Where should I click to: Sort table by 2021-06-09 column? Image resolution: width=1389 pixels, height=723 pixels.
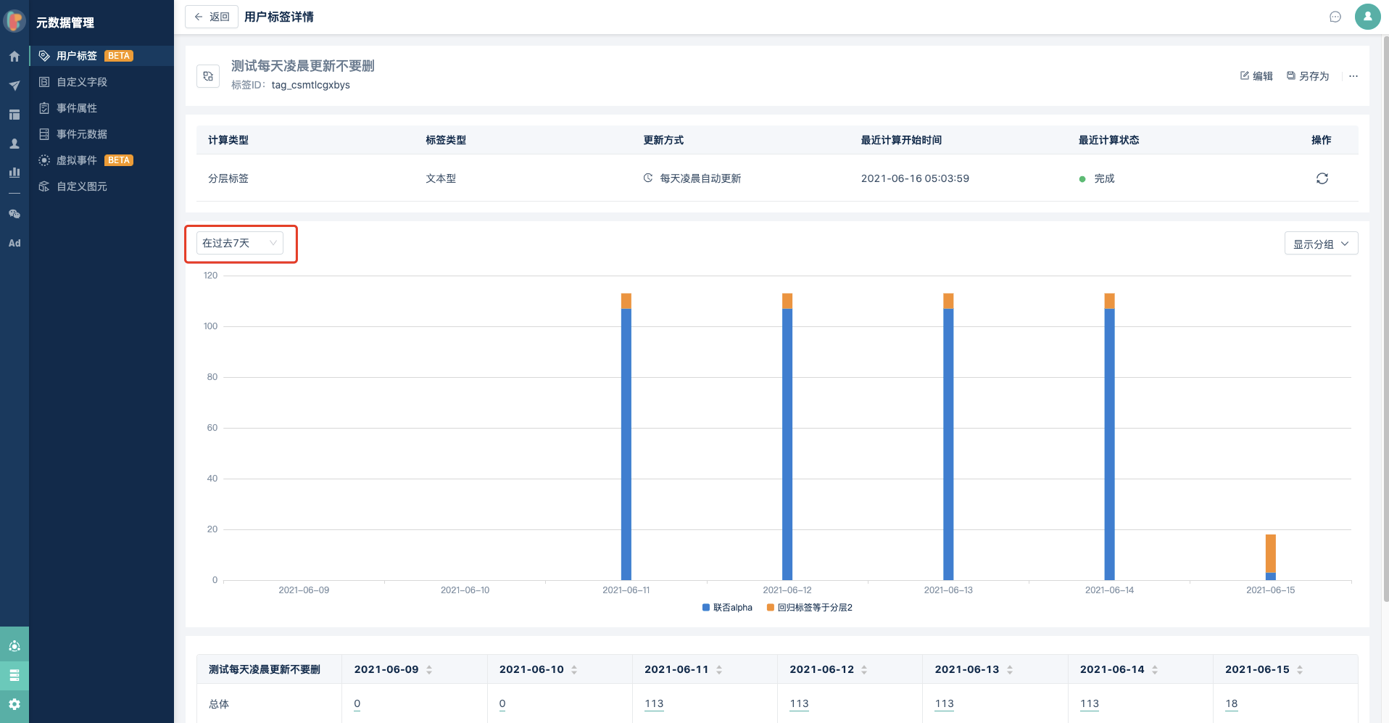click(429, 669)
